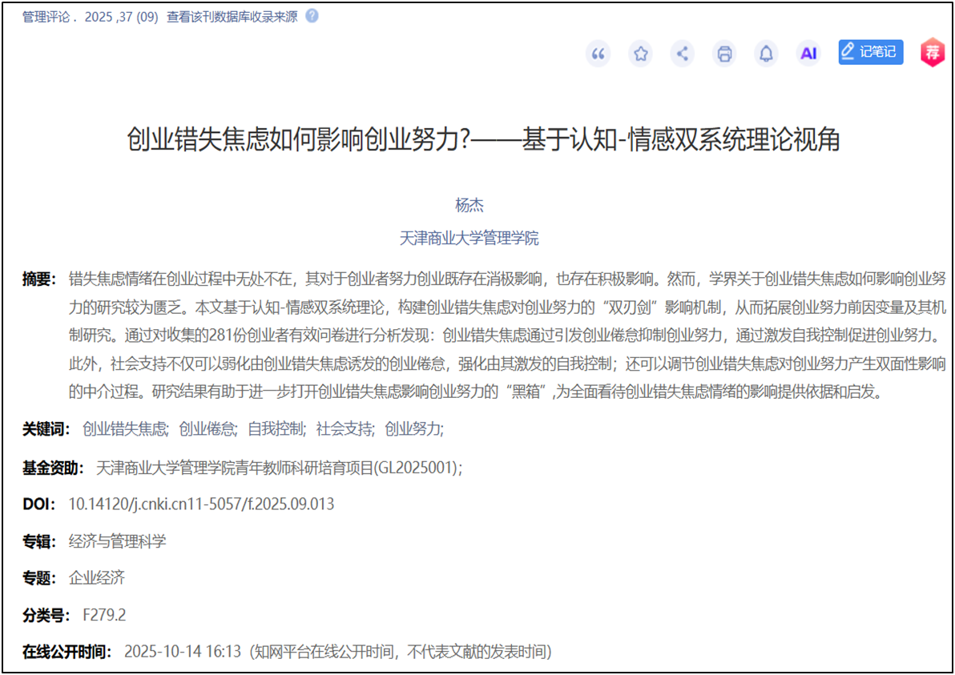Click keyword 创业错失焦虑
This screenshot has width=955, height=675.
tap(124, 428)
